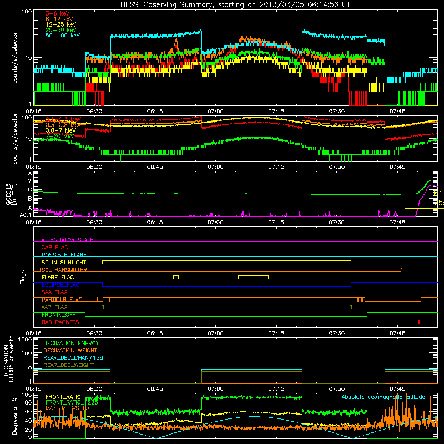This screenshot has height=444, width=444.
Task: Click the Degrees or % axis title
Action: 14,416
